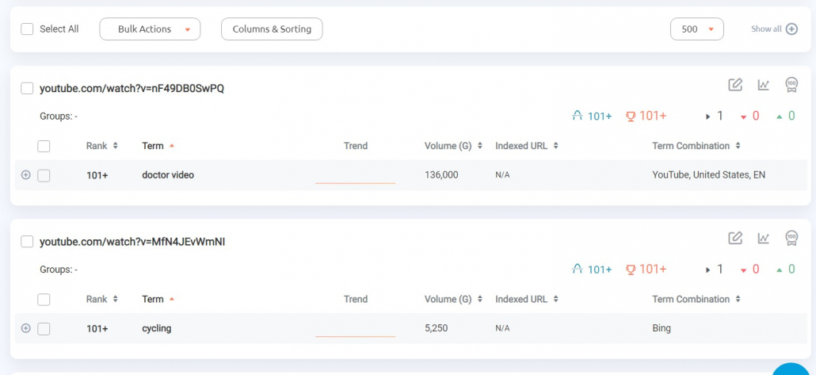
Task: Click edit icon for nF49DB0SwPQ video
Action: coord(735,85)
